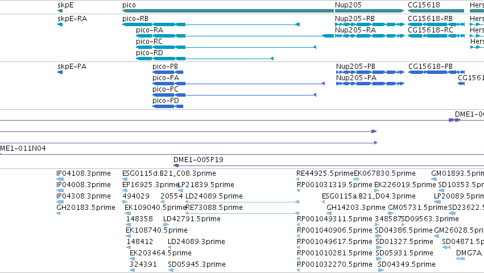
Task: Select the pico-RB transcript glyph
Action: 211,24
